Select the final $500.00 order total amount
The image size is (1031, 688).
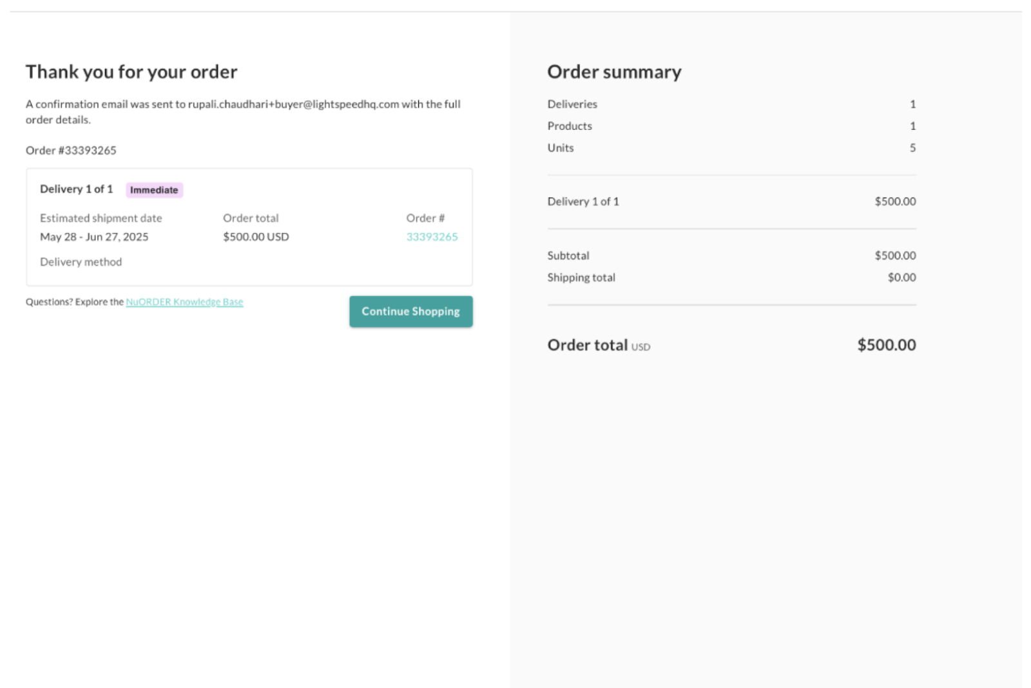pos(886,345)
